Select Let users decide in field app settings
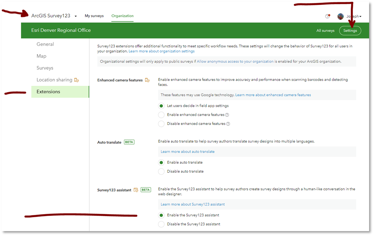374x236 pixels. [x=161, y=106]
